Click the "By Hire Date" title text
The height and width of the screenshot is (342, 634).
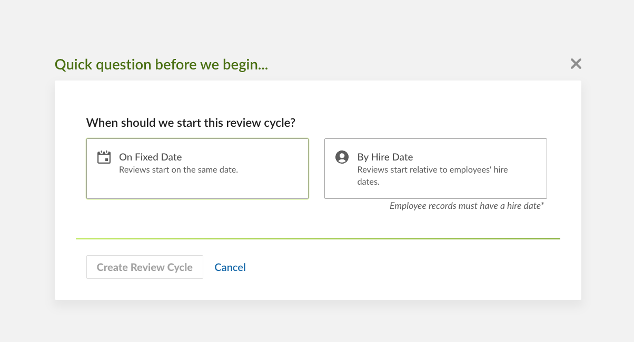[x=385, y=157]
